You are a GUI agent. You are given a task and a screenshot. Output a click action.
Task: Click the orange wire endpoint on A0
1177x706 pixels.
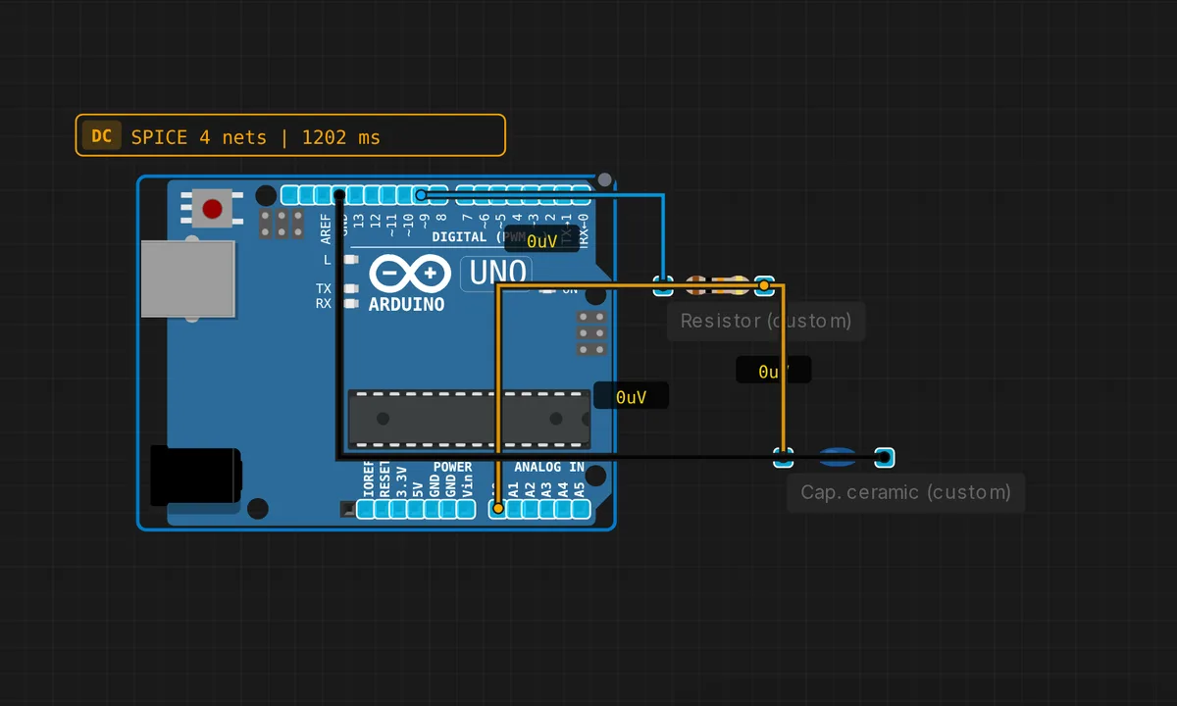[x=498, y=509]
